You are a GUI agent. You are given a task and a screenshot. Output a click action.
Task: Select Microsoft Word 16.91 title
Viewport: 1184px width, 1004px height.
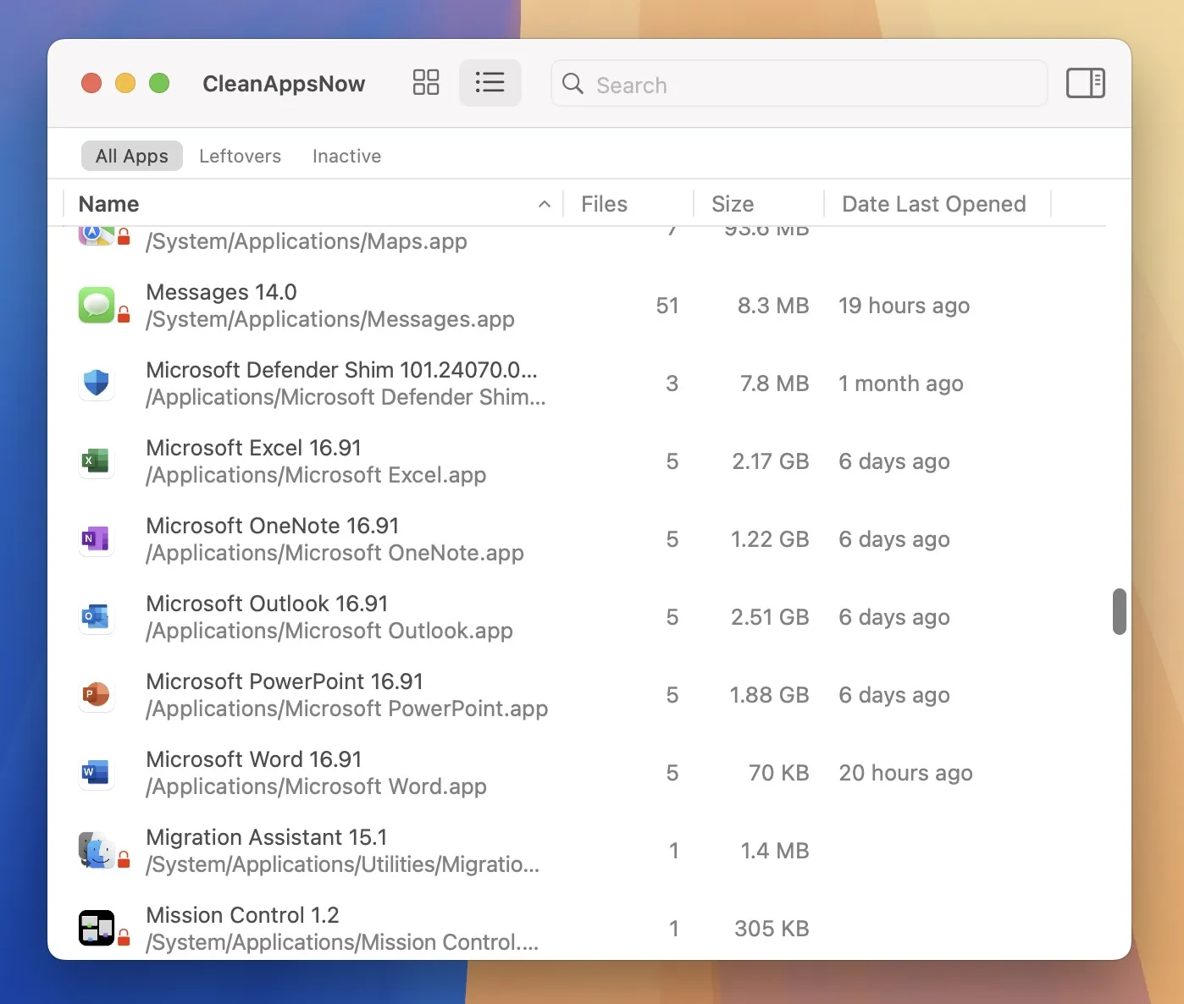click(x=253, y=759)
